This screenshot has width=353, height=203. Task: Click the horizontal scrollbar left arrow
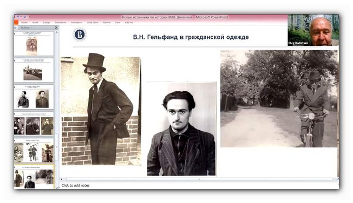(62, 179)
